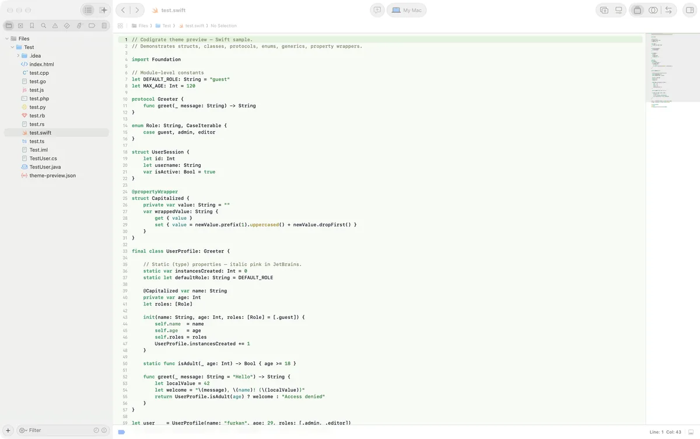Click the display settings toolbar icon

click(x=619, y=10)
